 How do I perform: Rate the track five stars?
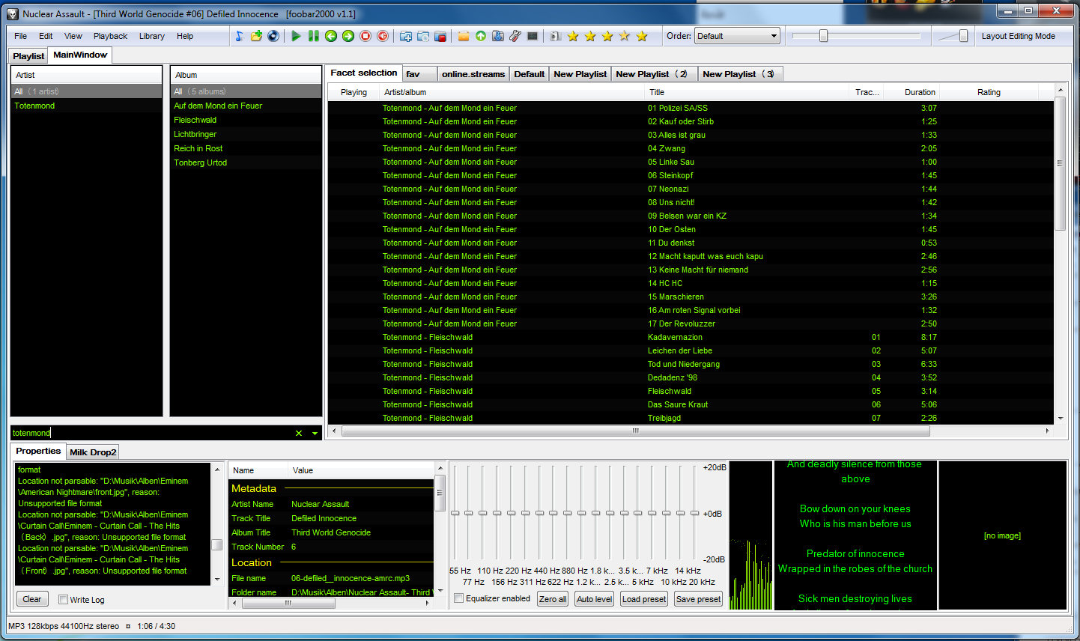[x=642, y=36]
